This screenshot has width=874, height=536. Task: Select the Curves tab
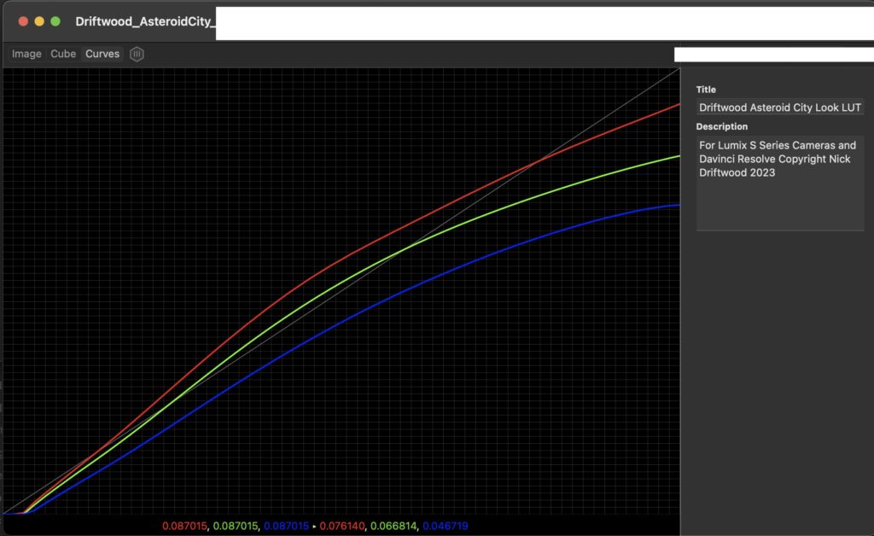tap(102, 54)
